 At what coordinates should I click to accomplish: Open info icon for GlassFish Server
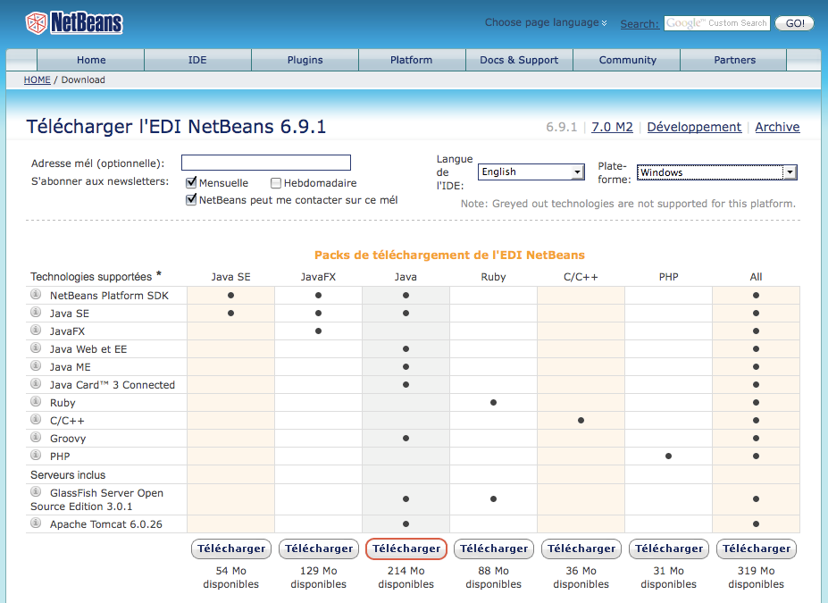(36, 491)
